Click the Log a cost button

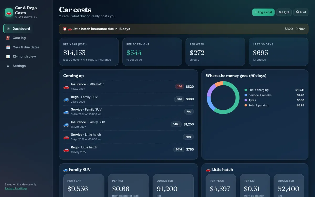(x=263, y=12)
